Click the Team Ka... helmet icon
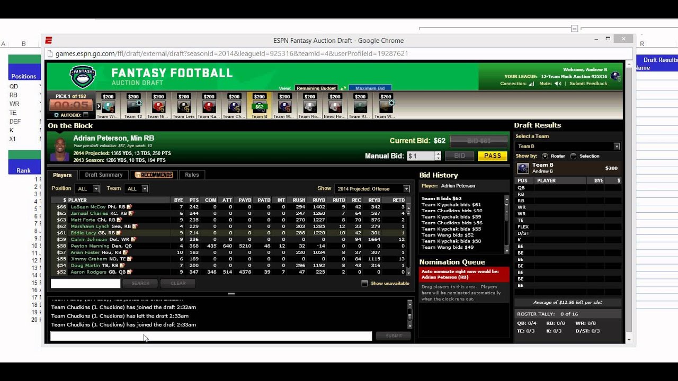 click(209, 106)
